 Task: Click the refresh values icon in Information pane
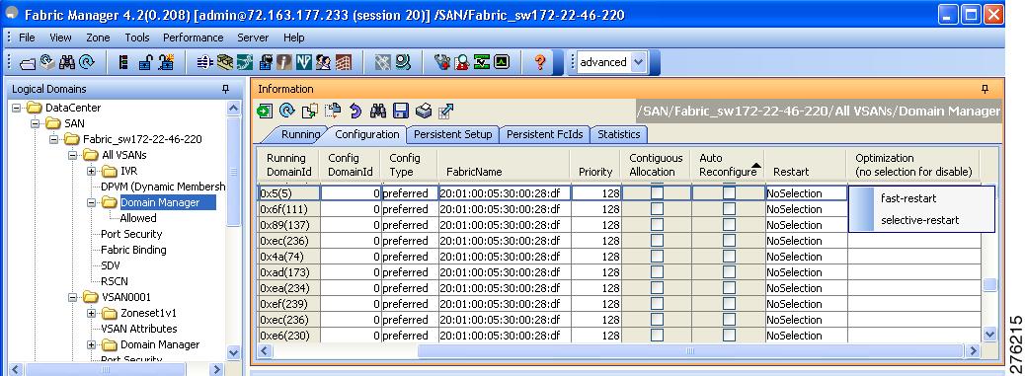coord(286,112)
